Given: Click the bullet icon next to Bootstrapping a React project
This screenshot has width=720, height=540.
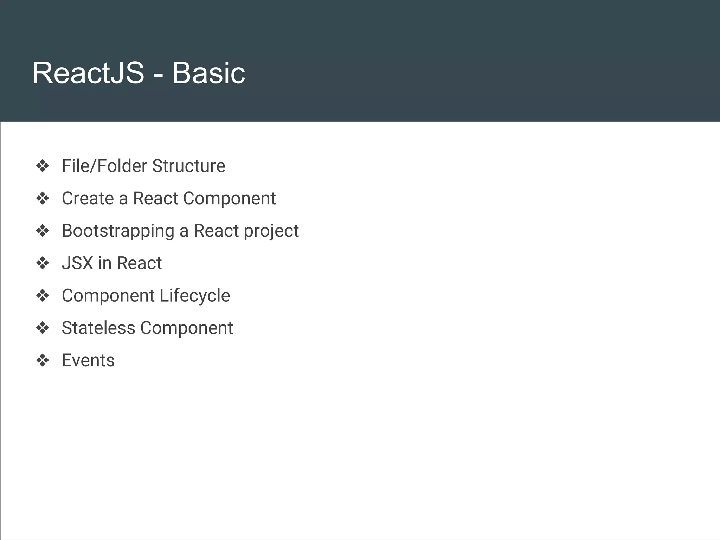Looking at the screenshot, I should (x=43, y=231).
